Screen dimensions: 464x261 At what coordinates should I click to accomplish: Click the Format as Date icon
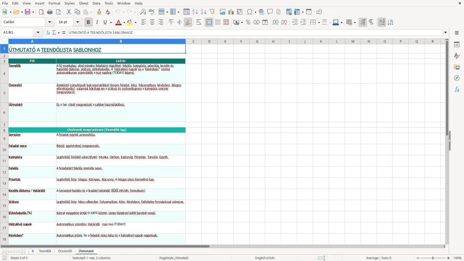point(265,22)
